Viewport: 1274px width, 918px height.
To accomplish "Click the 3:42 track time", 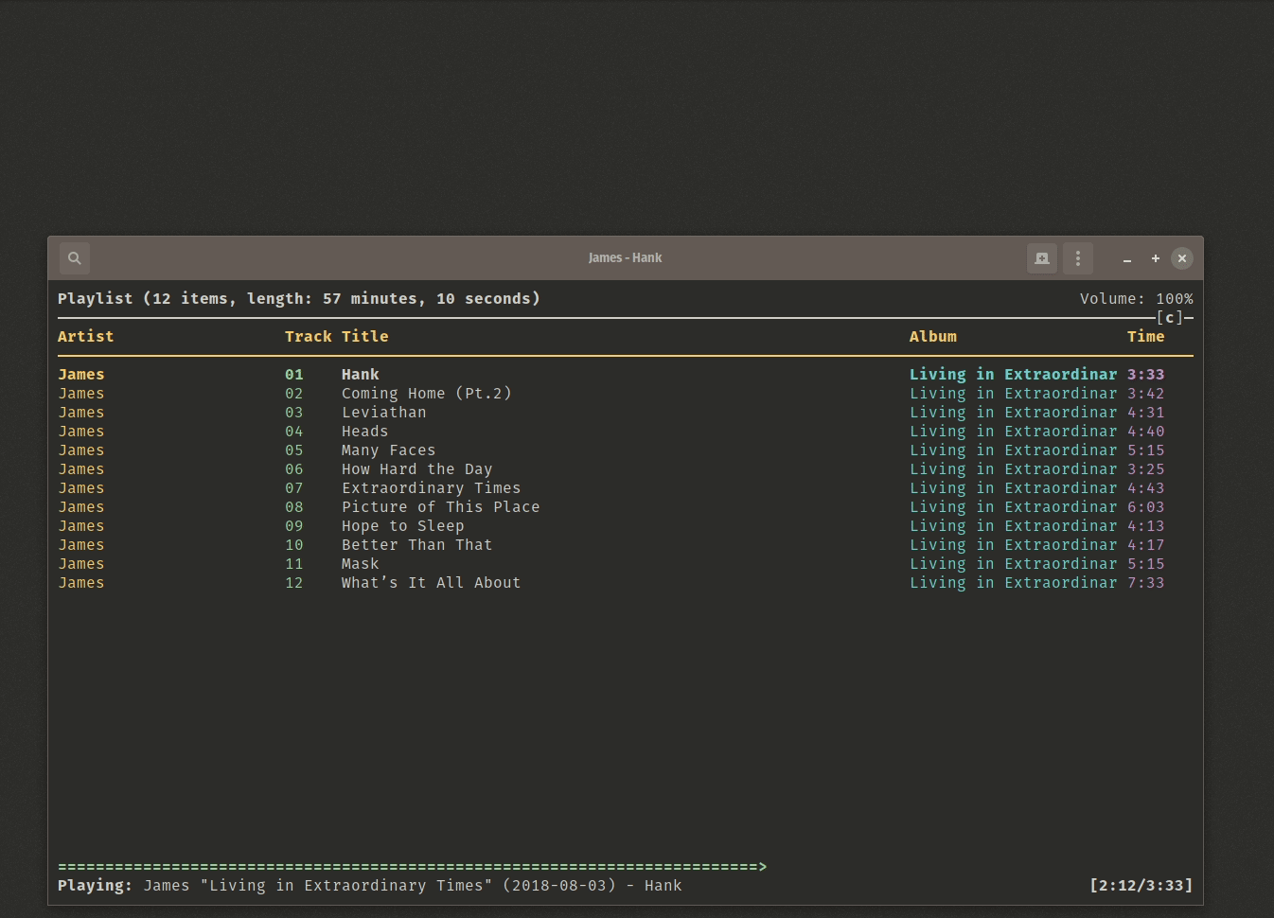I will pyautogui.click(x=1146, y=394).
